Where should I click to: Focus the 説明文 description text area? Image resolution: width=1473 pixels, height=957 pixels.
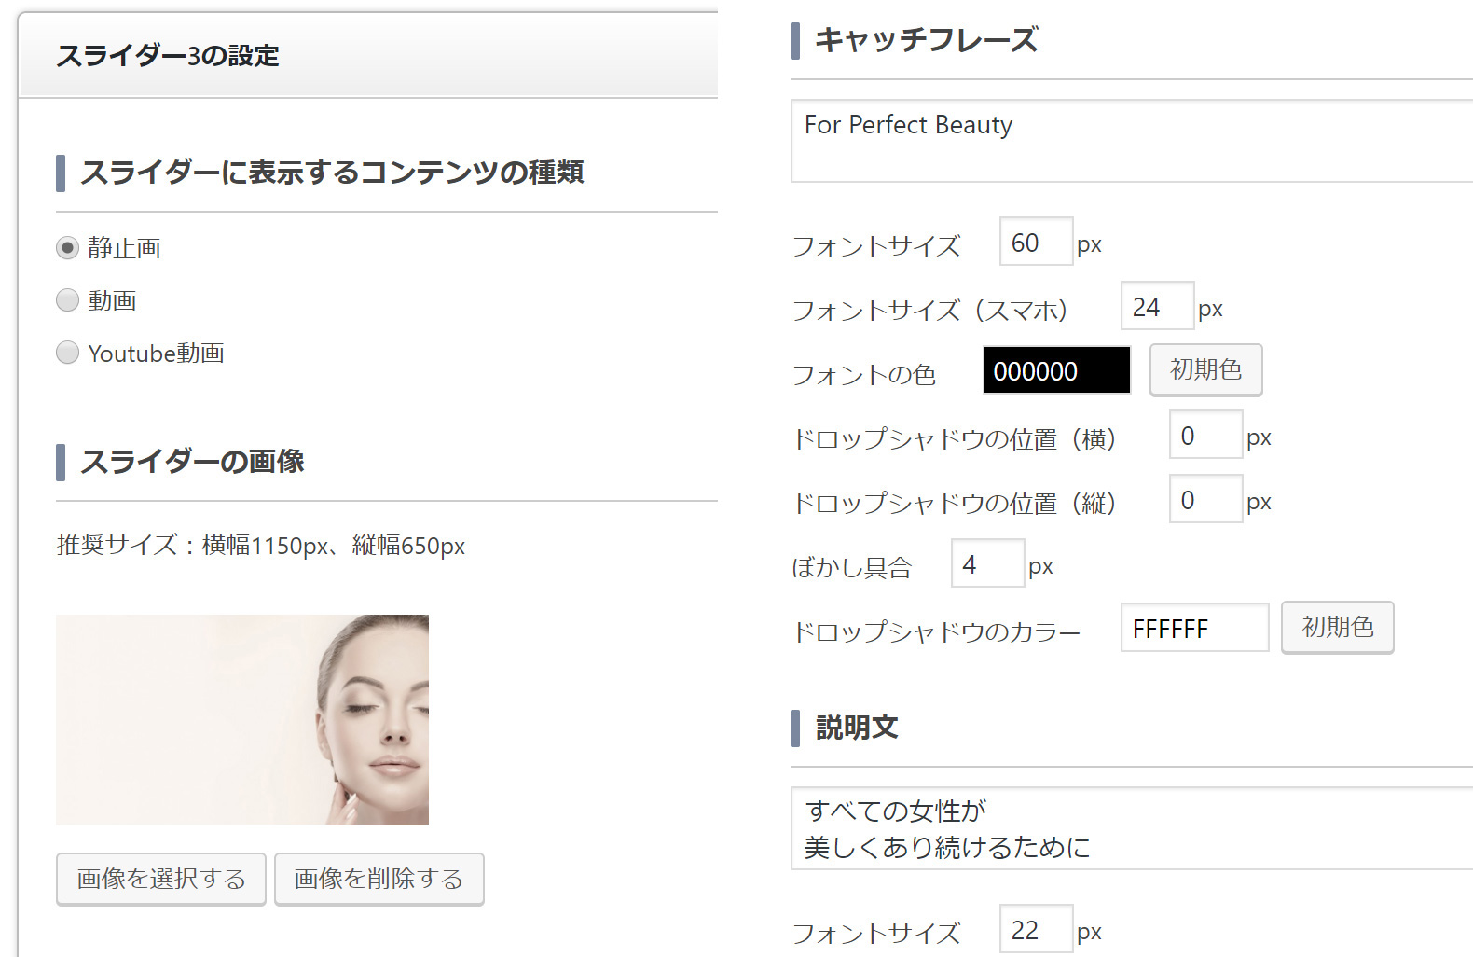tap(1132, 828)
